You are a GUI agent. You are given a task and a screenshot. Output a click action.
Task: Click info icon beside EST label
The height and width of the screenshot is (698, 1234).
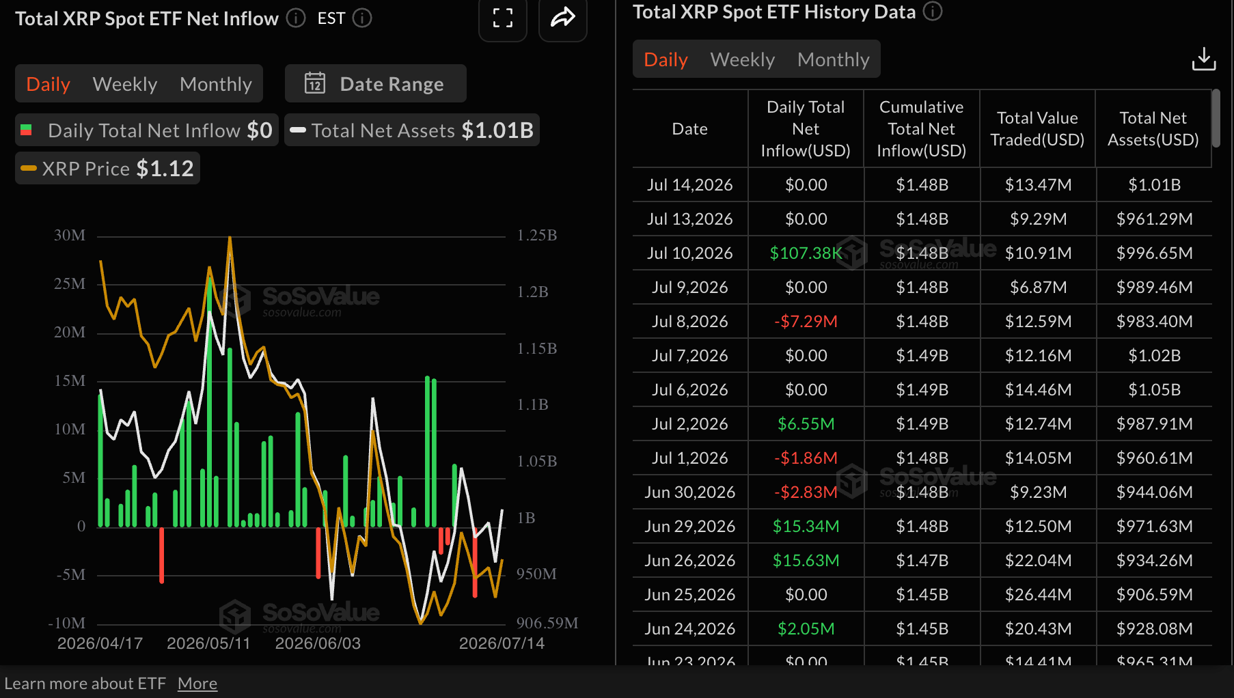click(362, 18)
